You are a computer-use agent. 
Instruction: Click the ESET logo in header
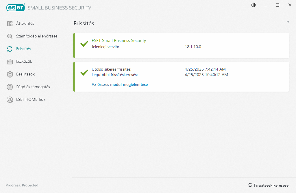16,8
